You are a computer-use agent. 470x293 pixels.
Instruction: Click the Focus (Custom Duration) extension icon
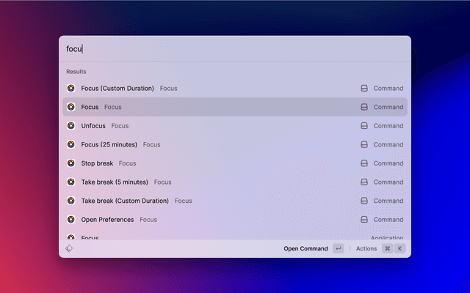(x=70, y=88)
